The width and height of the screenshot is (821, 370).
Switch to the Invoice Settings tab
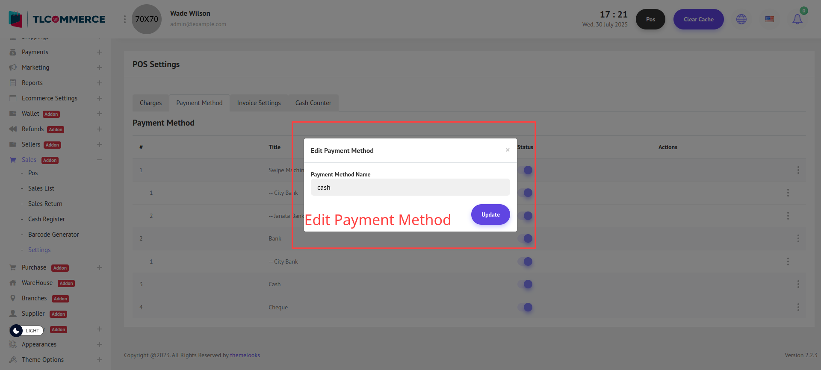tap(259, 103)
